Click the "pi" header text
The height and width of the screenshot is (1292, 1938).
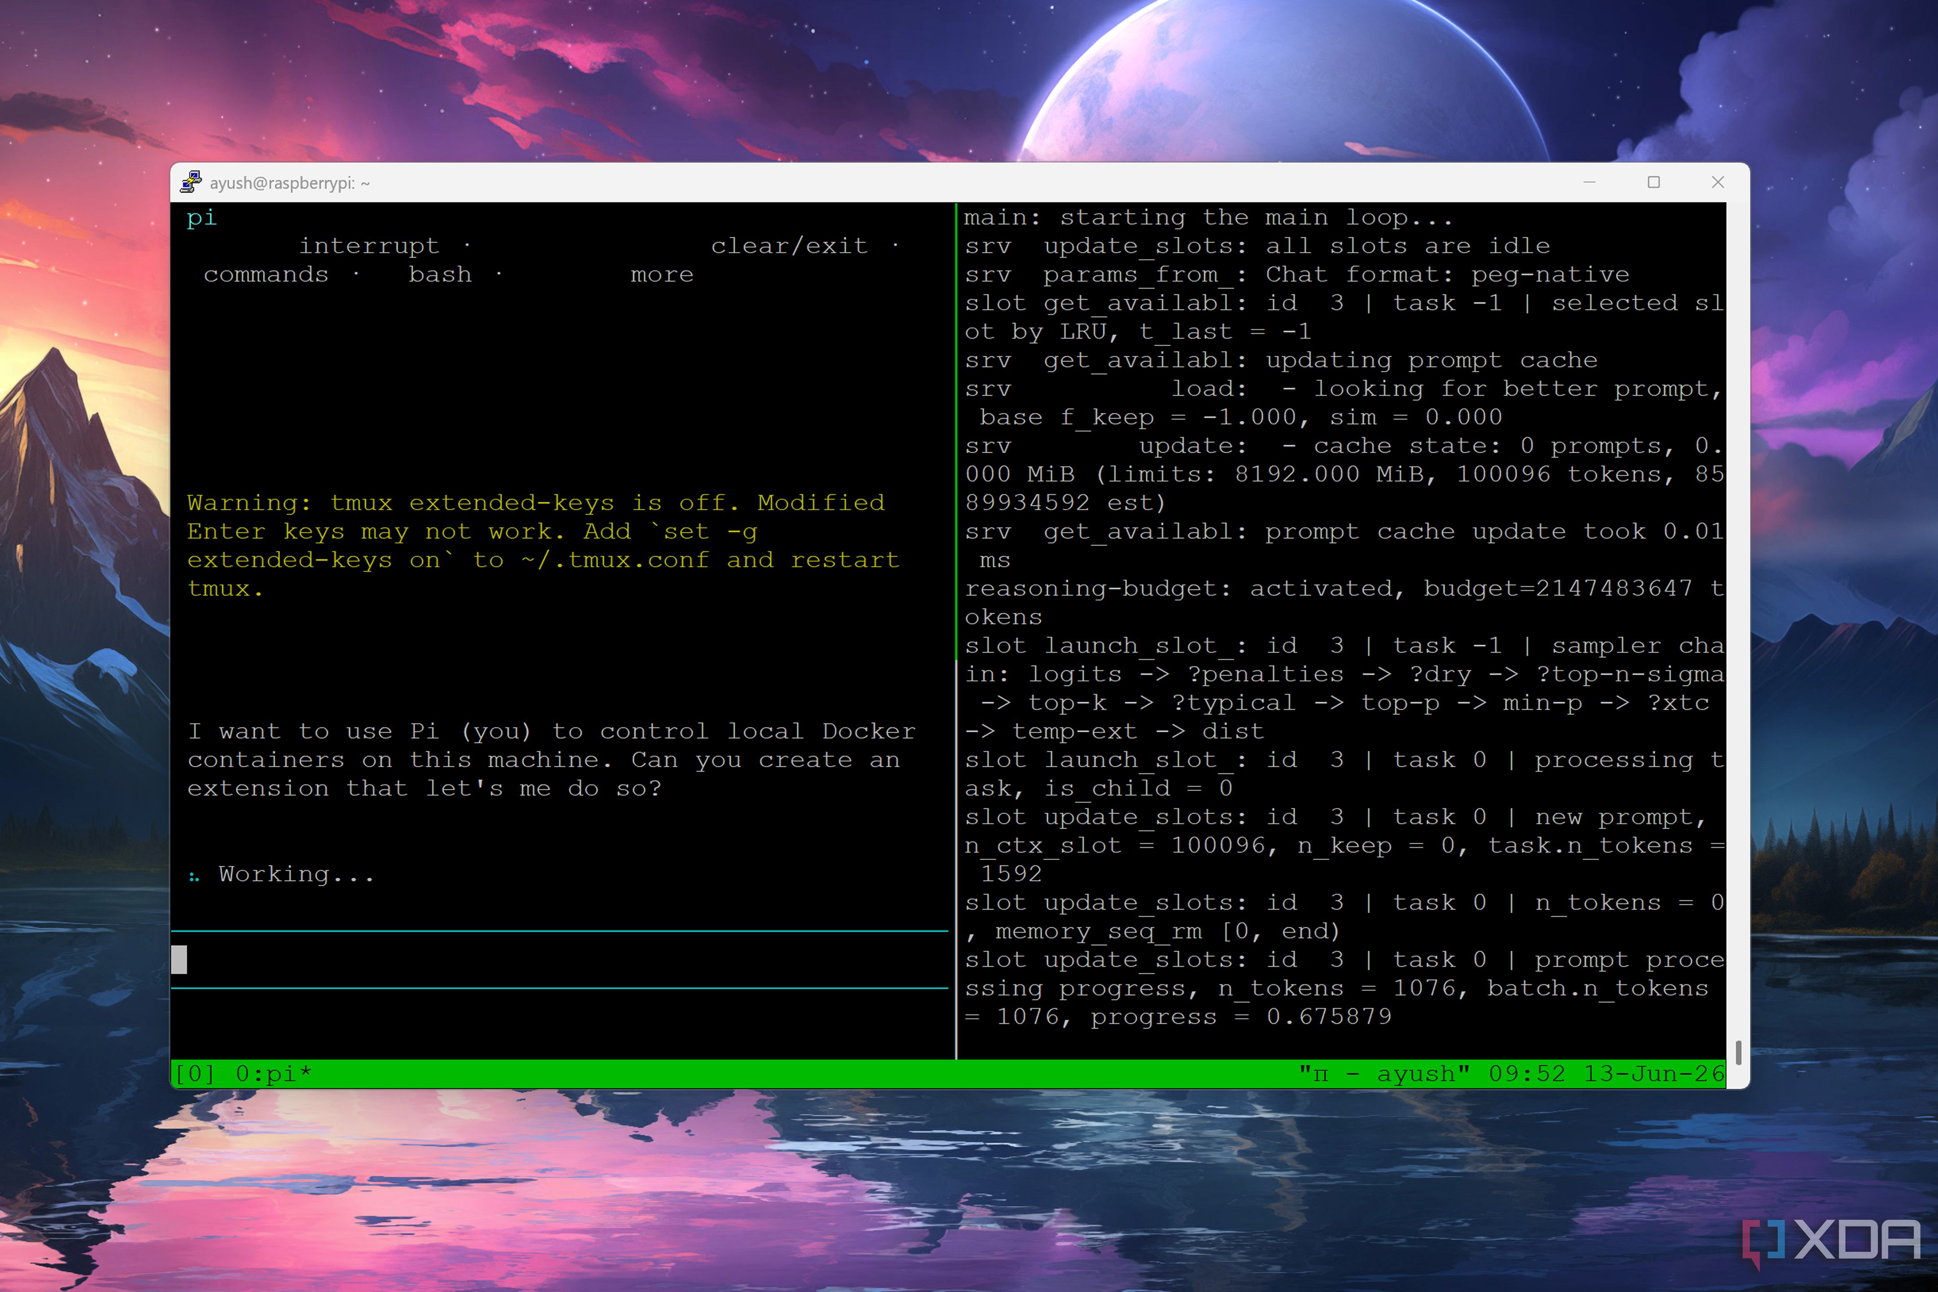click(202, 218)
